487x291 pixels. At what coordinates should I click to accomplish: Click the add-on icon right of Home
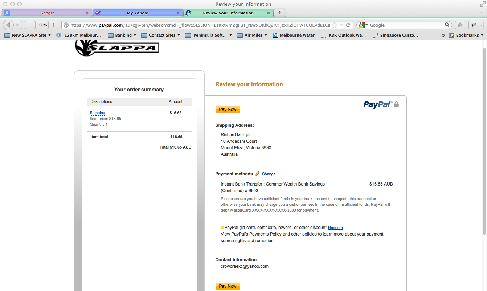(x=474, y=25)
